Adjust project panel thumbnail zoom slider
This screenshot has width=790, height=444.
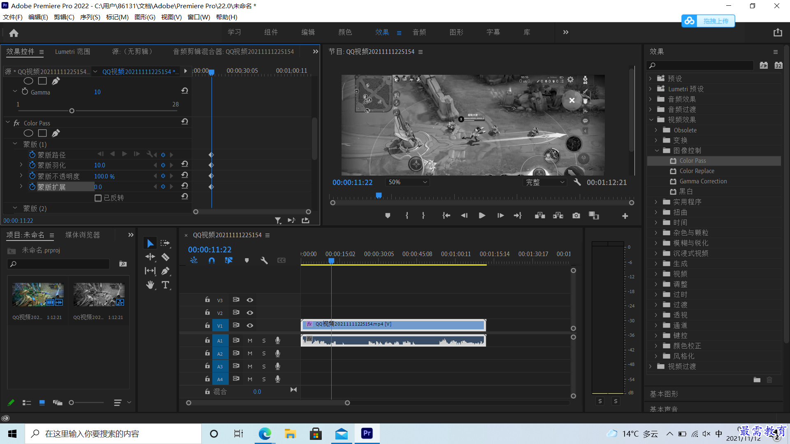point(72,402)
